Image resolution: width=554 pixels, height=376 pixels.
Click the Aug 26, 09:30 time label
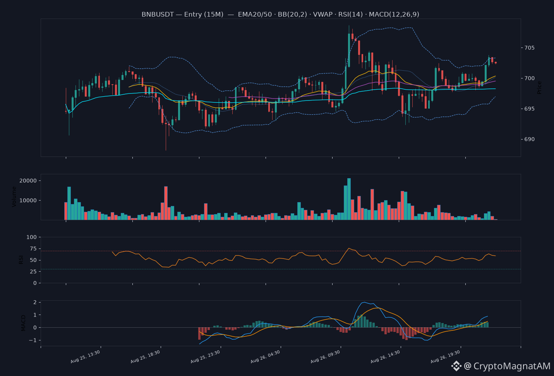(x=326, y=357)
